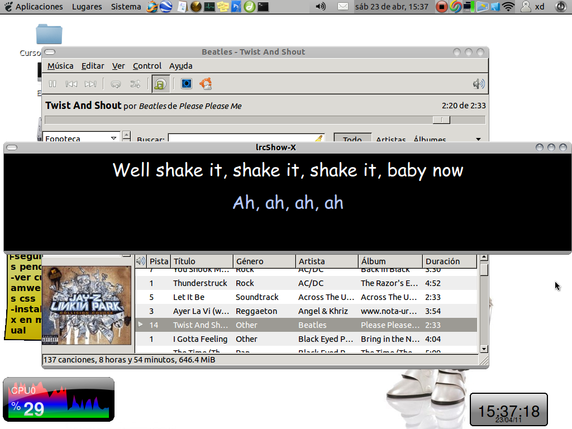The height and width of the screenshot is (429, 572).
Task: Sort by the Pista column header
Action: click(x=159, y=261)
